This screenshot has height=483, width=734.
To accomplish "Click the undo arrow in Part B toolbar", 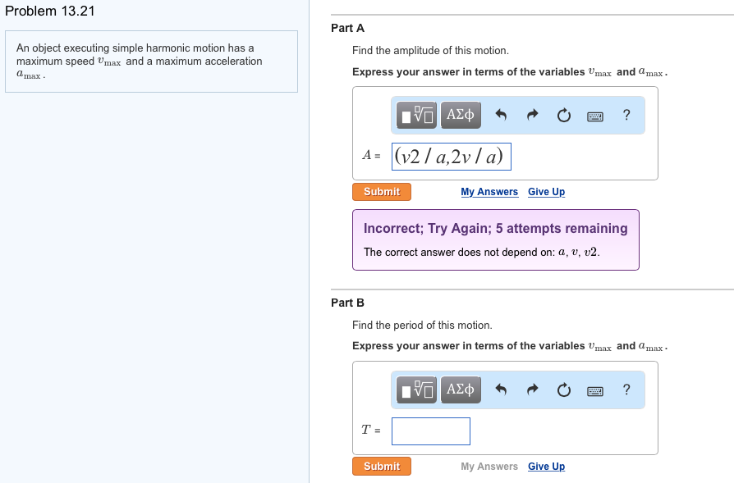I will pyautogui.click(x=501, y=390).
